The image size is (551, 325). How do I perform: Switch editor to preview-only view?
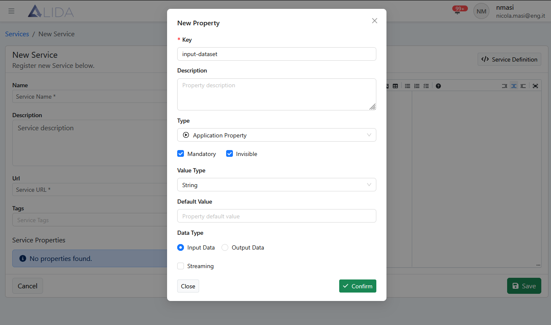[523, 86]
